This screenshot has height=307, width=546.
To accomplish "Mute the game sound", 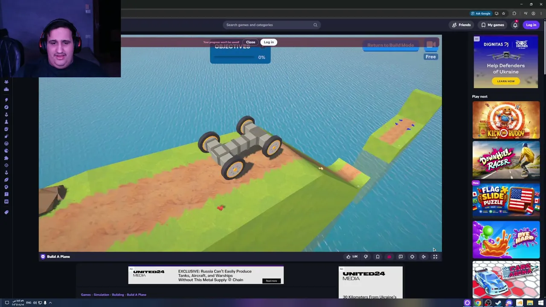I will pos(424,257).
